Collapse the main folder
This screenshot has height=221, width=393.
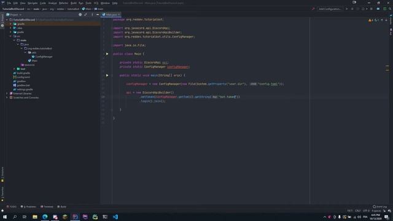pos(14,40)
